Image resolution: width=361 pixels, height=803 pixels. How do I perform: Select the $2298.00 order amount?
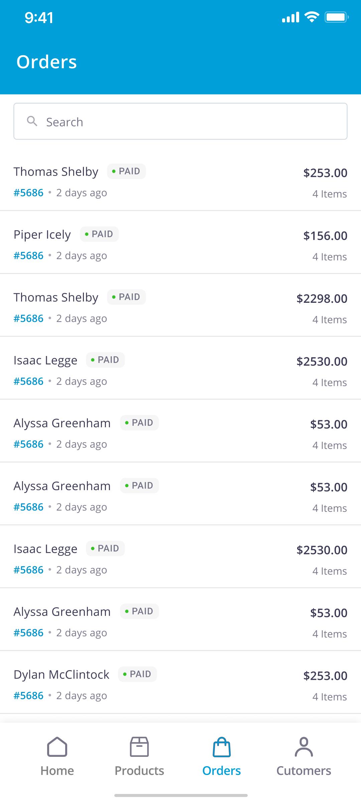(x=322, y=298)
